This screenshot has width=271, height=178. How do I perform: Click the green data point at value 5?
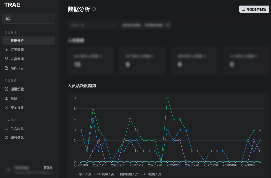pyautogui.click(x=93, y=109)
